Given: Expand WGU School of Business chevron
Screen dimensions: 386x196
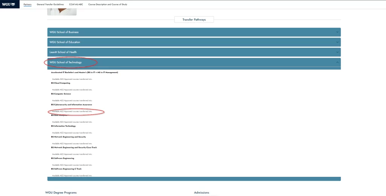Looking at the screenshot, I should (x=337, y=32).
